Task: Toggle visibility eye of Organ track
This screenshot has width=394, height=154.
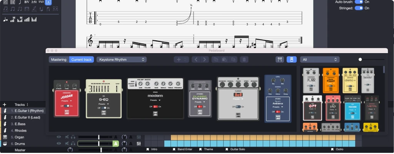Action: [59, 137]
